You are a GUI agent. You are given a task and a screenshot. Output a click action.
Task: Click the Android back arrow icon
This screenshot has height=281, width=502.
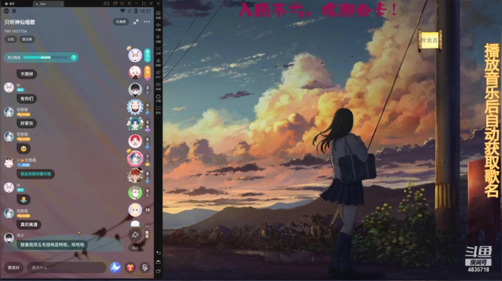click(158, 252)
